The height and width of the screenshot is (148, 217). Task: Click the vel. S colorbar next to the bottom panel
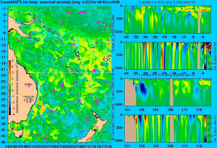[205, 129]
